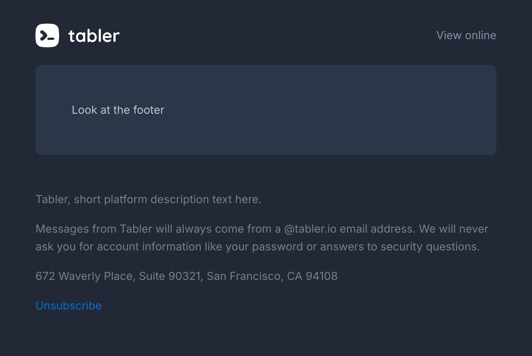The image size is (532, 356).
Task: Click the empty area of the content card
Action: pyautogui.click(x=332, y=110)
